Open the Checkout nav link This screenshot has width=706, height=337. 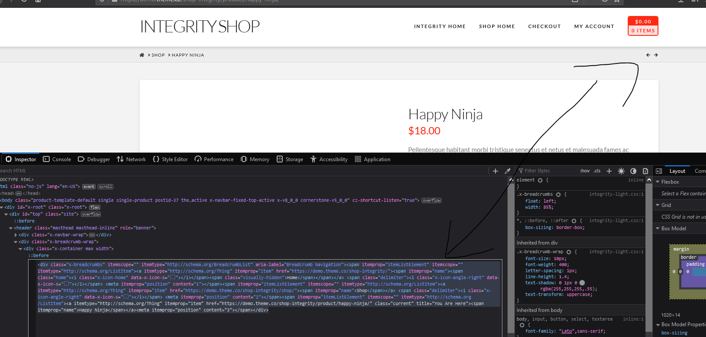tap(544, 26)
